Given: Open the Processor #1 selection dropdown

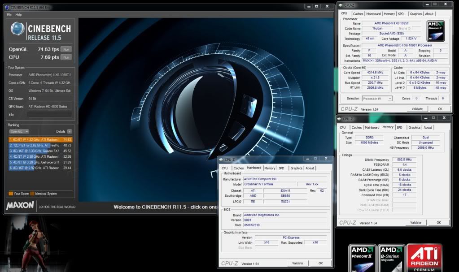Looking at the screenshot, I should (377, 99).
